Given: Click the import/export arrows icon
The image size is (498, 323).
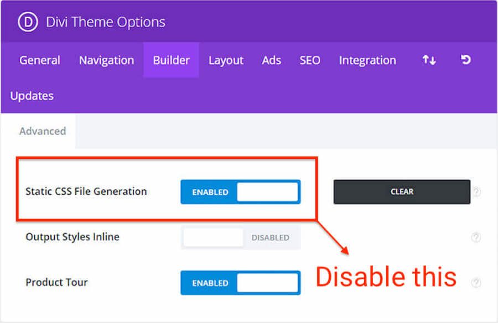Looking at the screenshot, I should pyautogui.click(x=429, y=60).
